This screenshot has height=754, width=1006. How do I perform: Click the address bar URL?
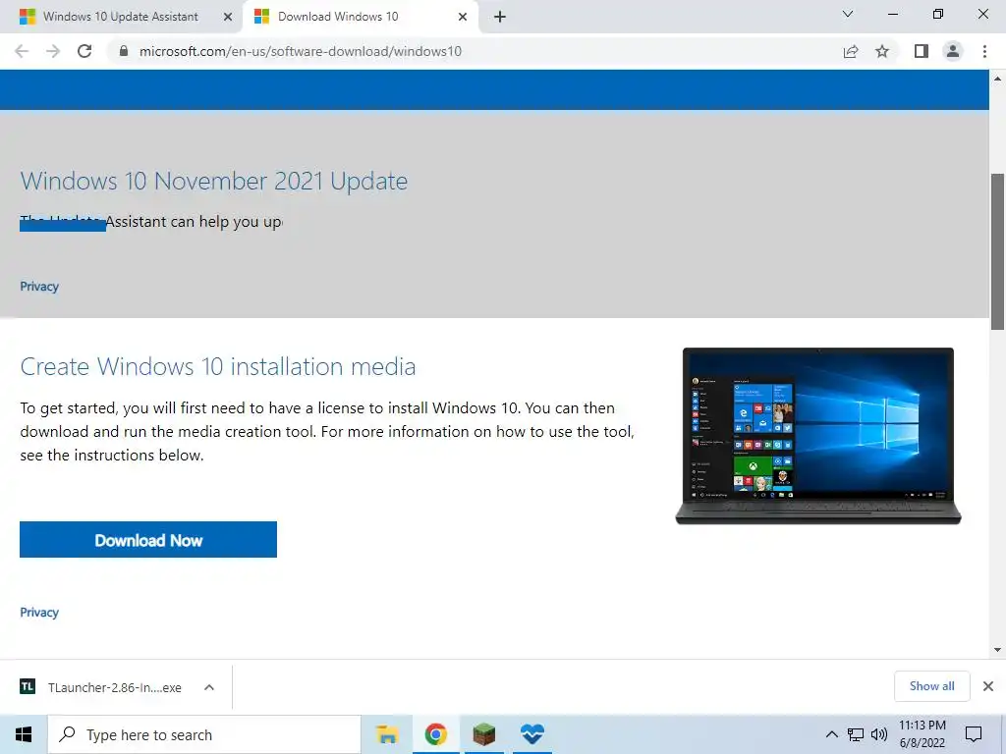click(x=301, y=51)
